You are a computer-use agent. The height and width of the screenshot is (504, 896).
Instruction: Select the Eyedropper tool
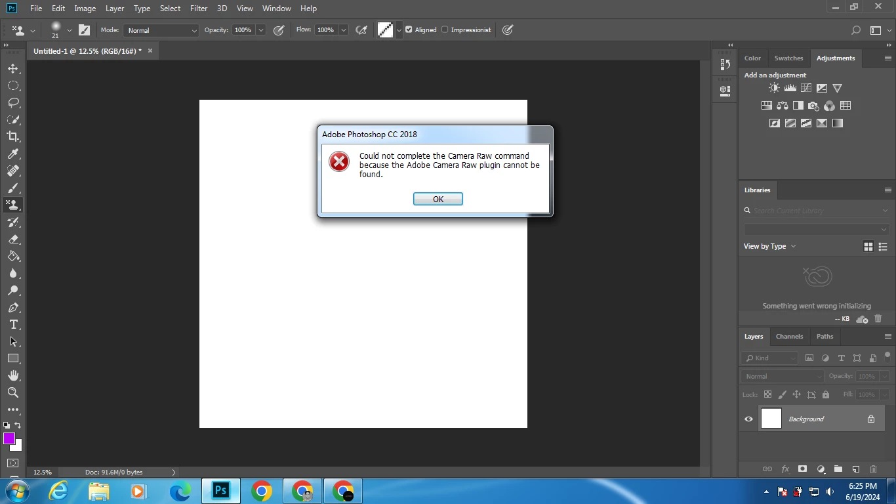(13, 154)
